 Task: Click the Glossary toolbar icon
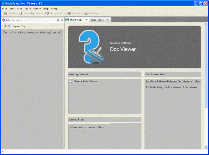pyautogui.click(x=86, y=14)
